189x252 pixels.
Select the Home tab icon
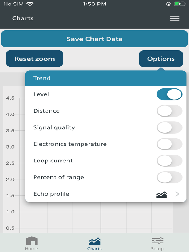point(32,240)
